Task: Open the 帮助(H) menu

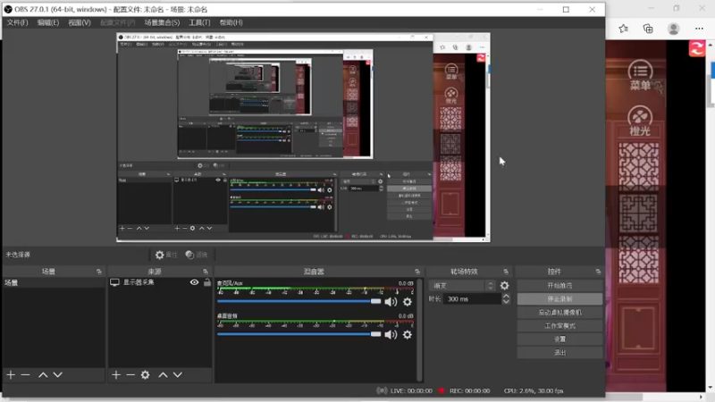Action: point(231,22)
